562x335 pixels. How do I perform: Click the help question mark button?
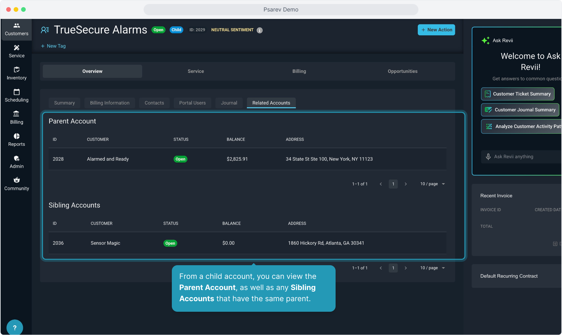coord(15,328)
